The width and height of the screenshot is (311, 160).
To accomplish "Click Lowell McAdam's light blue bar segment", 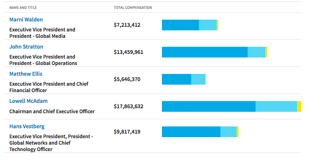I will pos(276,106).
